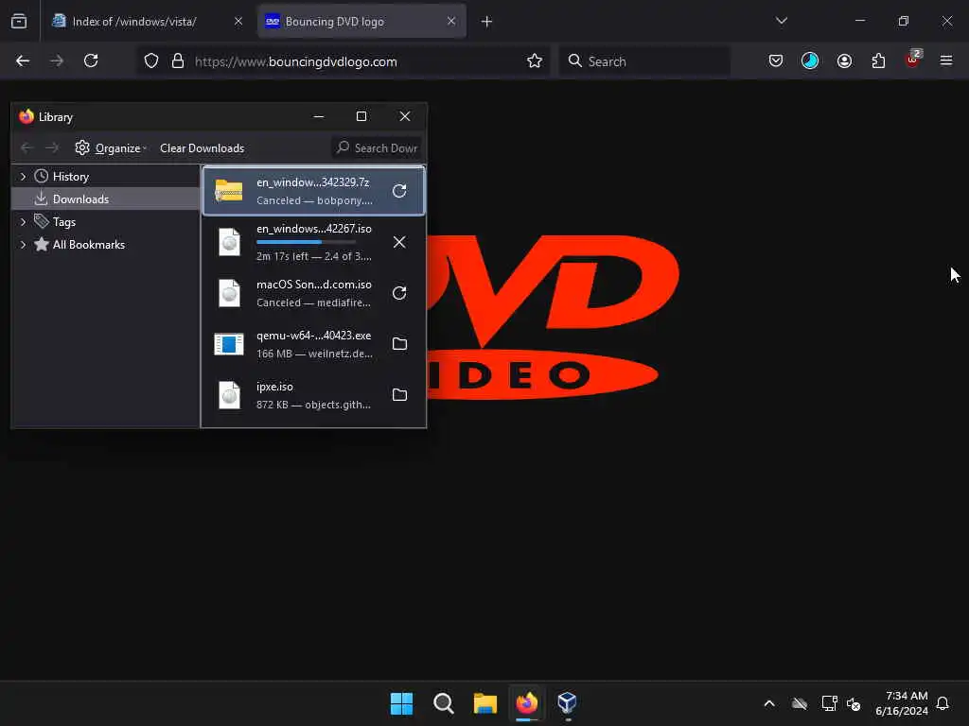Open Organize menu in Library

pos(111,148)
